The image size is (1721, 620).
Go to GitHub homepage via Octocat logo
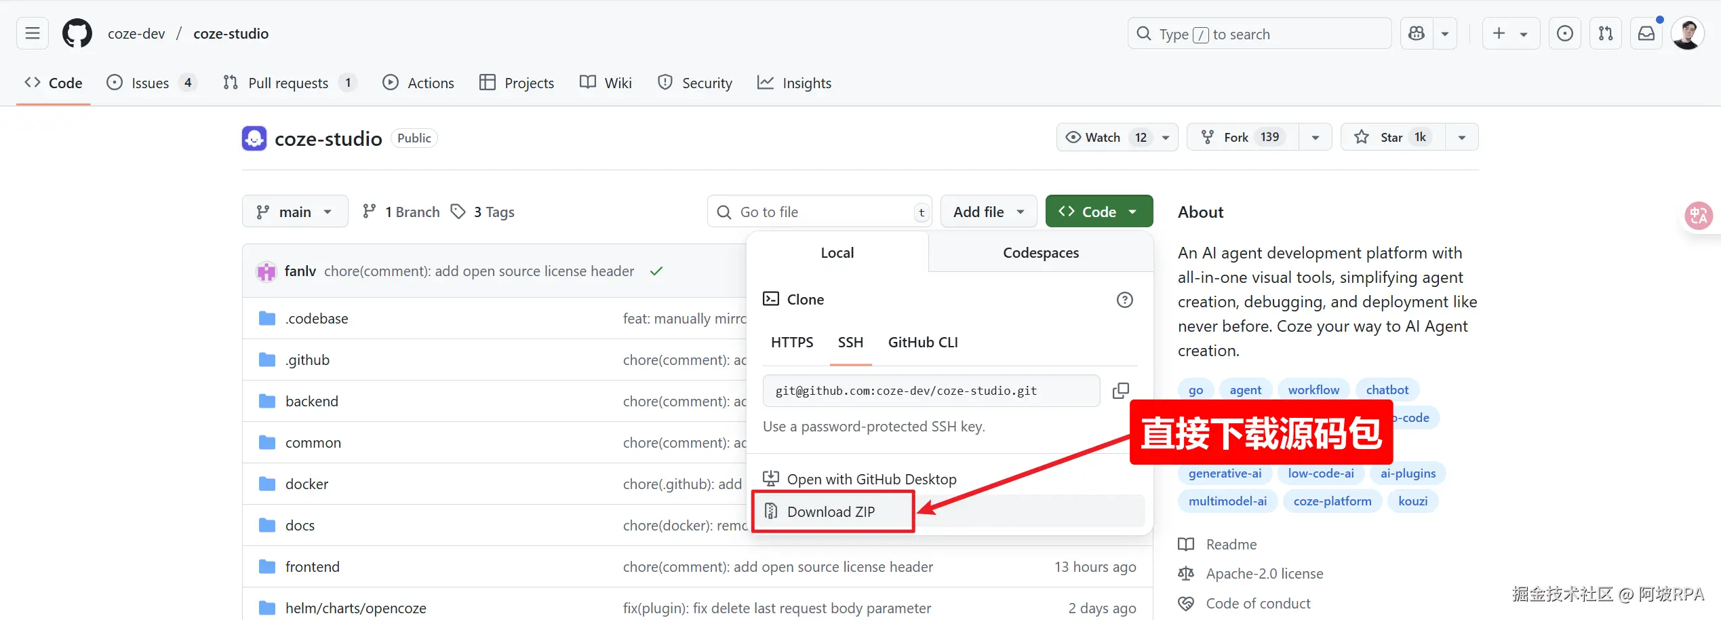tap(77, 33)
